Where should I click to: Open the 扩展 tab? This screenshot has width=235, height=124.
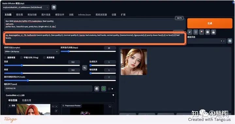point(123,15)
